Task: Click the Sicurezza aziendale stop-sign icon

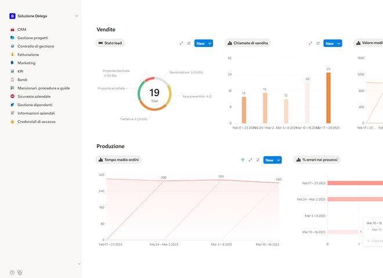Action: point(12,96)
